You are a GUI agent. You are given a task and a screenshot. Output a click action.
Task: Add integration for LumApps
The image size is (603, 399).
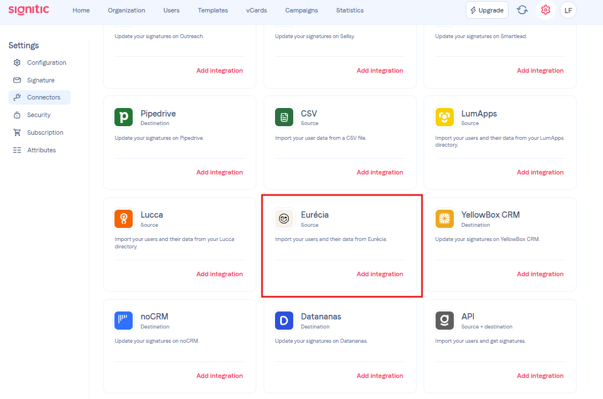pyautogui.click(x=540, y=172)
